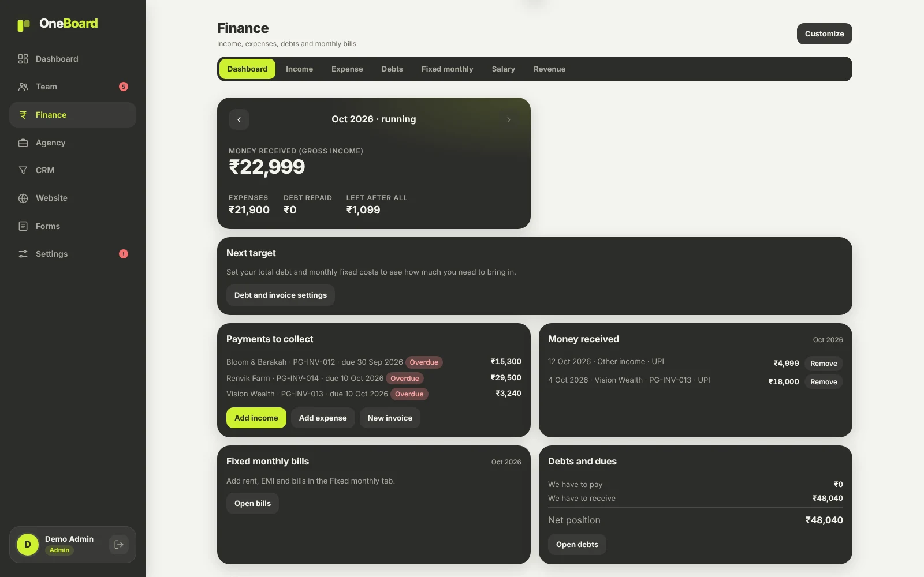Open the CRM sidebar menu item
924x577 pixels.
73,170
